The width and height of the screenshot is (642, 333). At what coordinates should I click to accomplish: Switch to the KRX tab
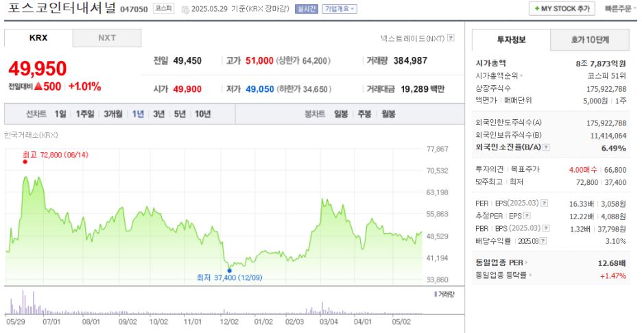38,38
